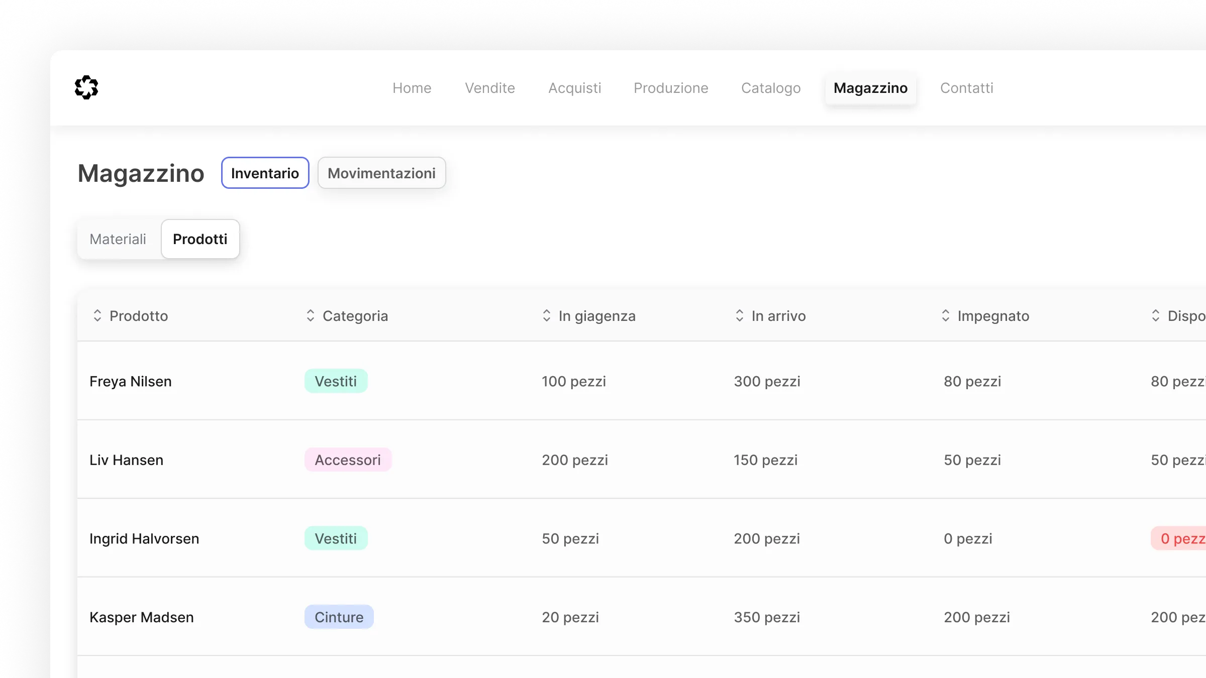Open the Vendite section
This screenshot has width=1206, height=678.
click(490, 88)
